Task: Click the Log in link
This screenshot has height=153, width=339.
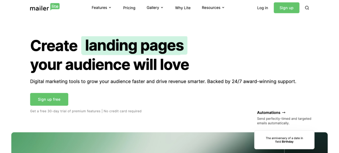Action: (263, 8)
